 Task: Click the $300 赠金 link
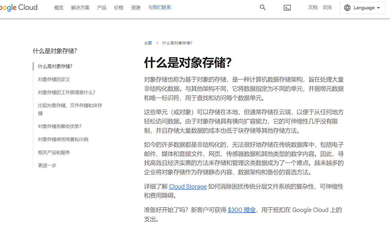pos(241,210)
